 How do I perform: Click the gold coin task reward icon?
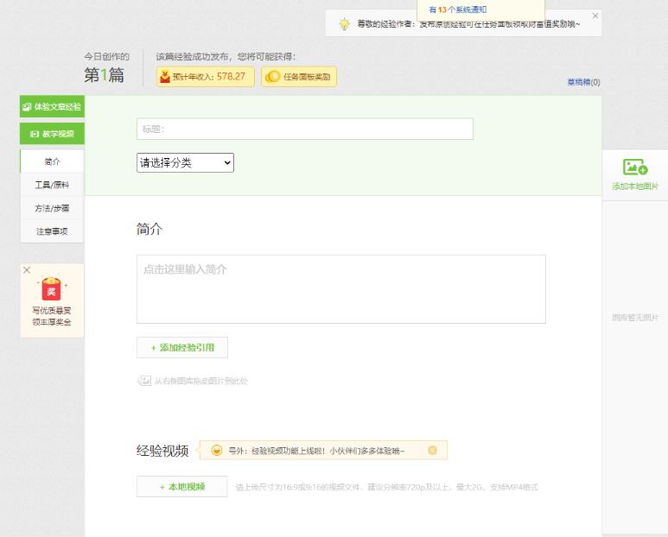point(272,76)
